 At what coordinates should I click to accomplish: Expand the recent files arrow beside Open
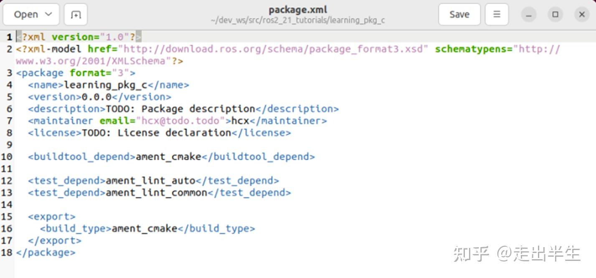(48, 15)
